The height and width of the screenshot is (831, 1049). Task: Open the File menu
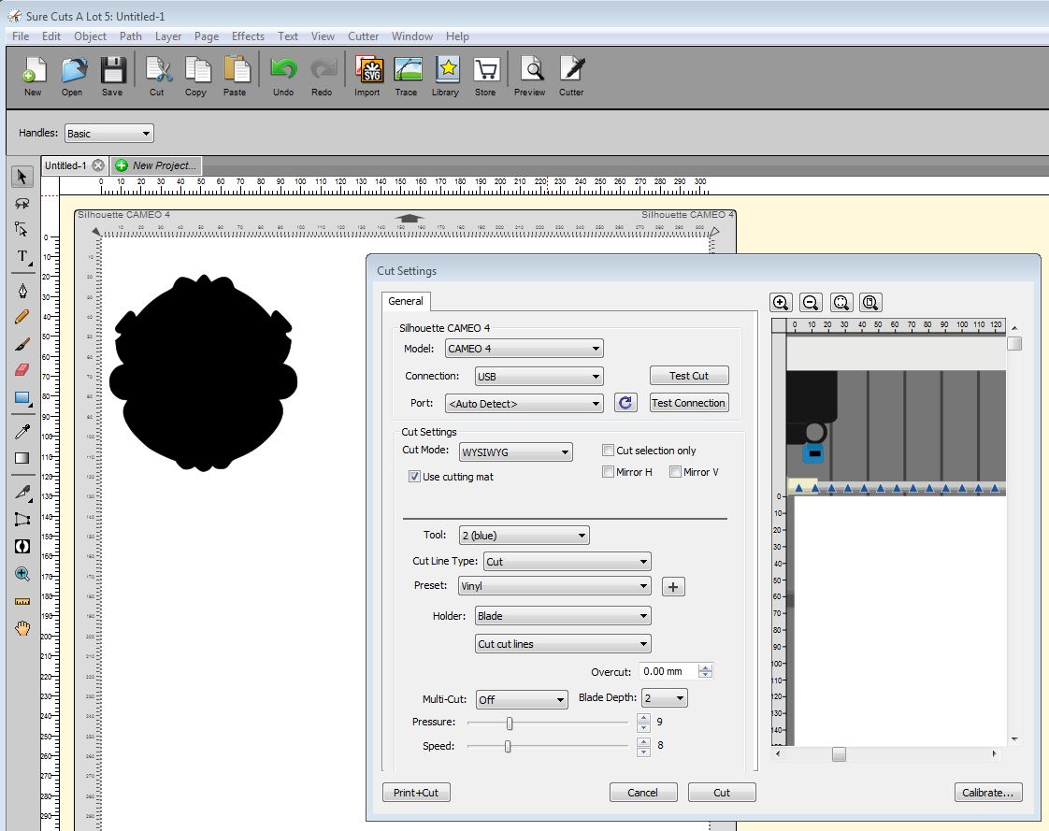tap(21, 36)
